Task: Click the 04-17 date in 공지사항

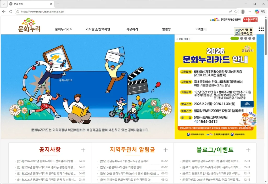Action: [82, 161]
